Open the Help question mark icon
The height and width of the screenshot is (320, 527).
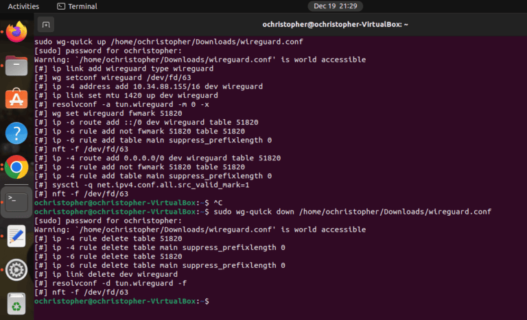click(x=16, y=133)
